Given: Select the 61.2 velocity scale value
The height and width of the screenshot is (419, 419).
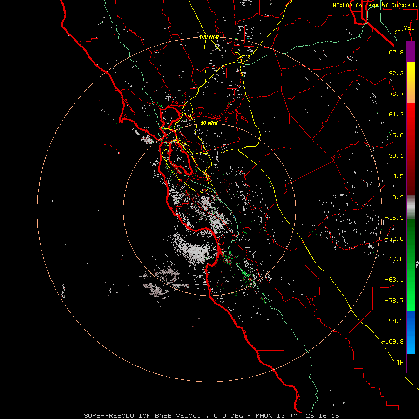Looking at the screenshot, I should [x=396, y=115].
